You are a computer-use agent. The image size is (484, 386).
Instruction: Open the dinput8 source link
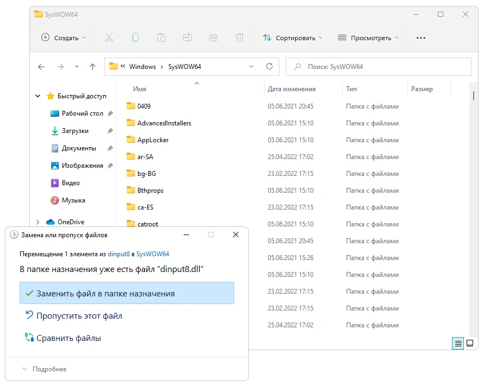click(x=118, y=254)
